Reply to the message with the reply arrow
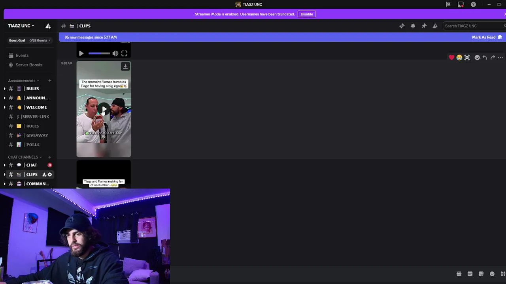The height and width of the screenshot is (284, 506). pos(485,58)
